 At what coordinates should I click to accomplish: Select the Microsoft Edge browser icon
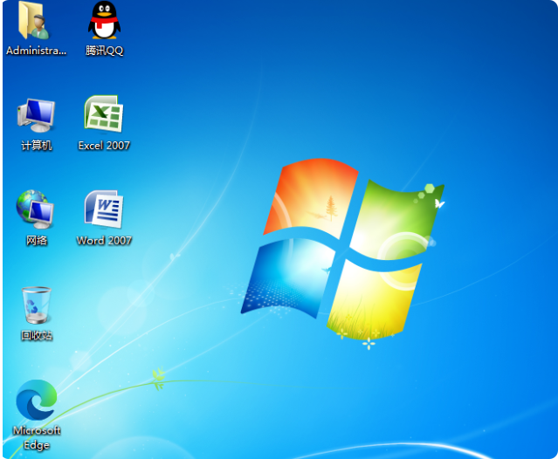(x=36, y=401)
